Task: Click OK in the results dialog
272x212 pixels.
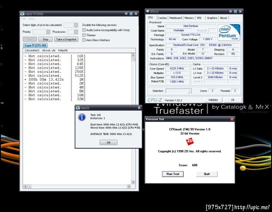Action: click(x=108, y=142)
